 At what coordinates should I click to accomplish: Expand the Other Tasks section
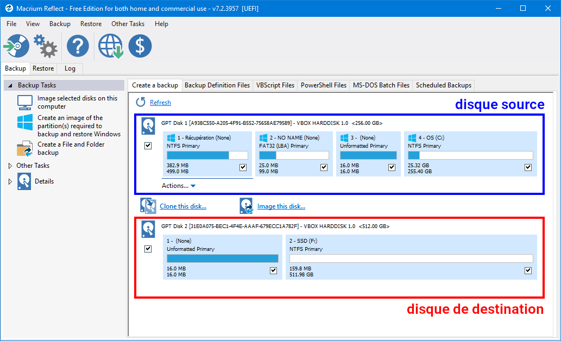(10, 166)
